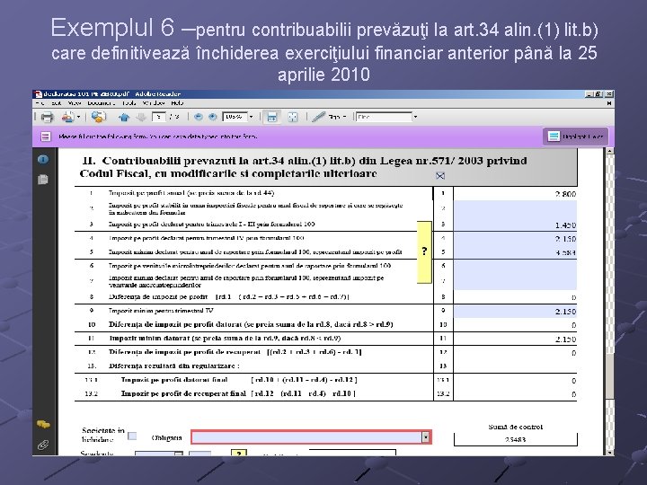Open the Window menu
The width and height of the screenshot is (647, 485).
pos(154,103)
